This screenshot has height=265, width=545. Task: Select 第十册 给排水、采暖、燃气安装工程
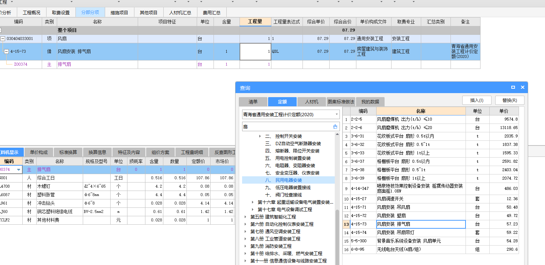286,254
